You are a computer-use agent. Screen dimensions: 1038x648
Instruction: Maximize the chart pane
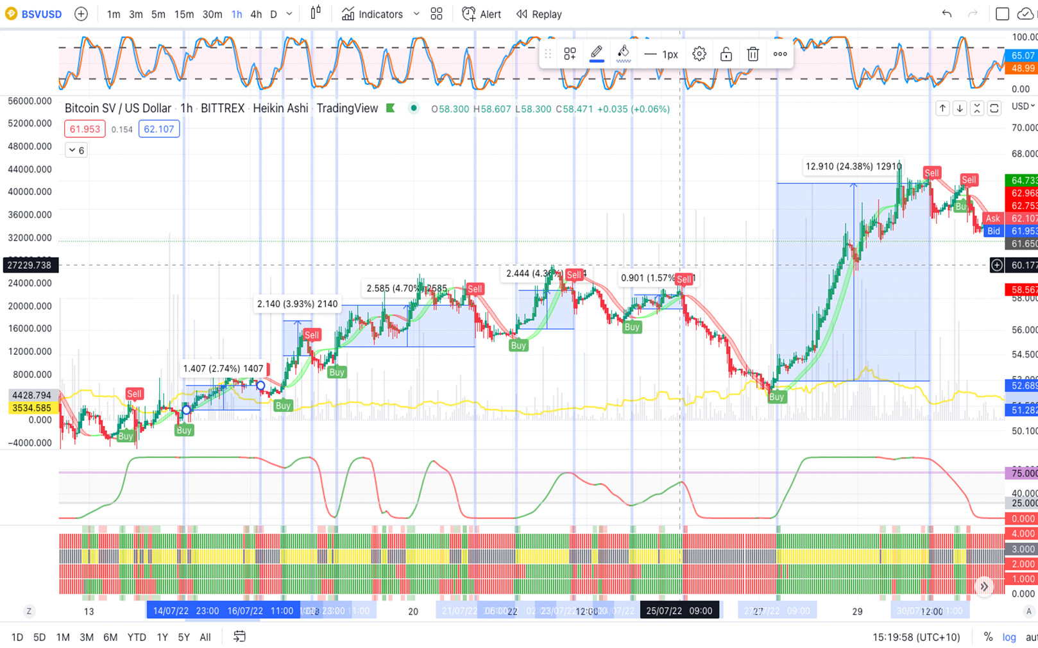click(994, 108)
